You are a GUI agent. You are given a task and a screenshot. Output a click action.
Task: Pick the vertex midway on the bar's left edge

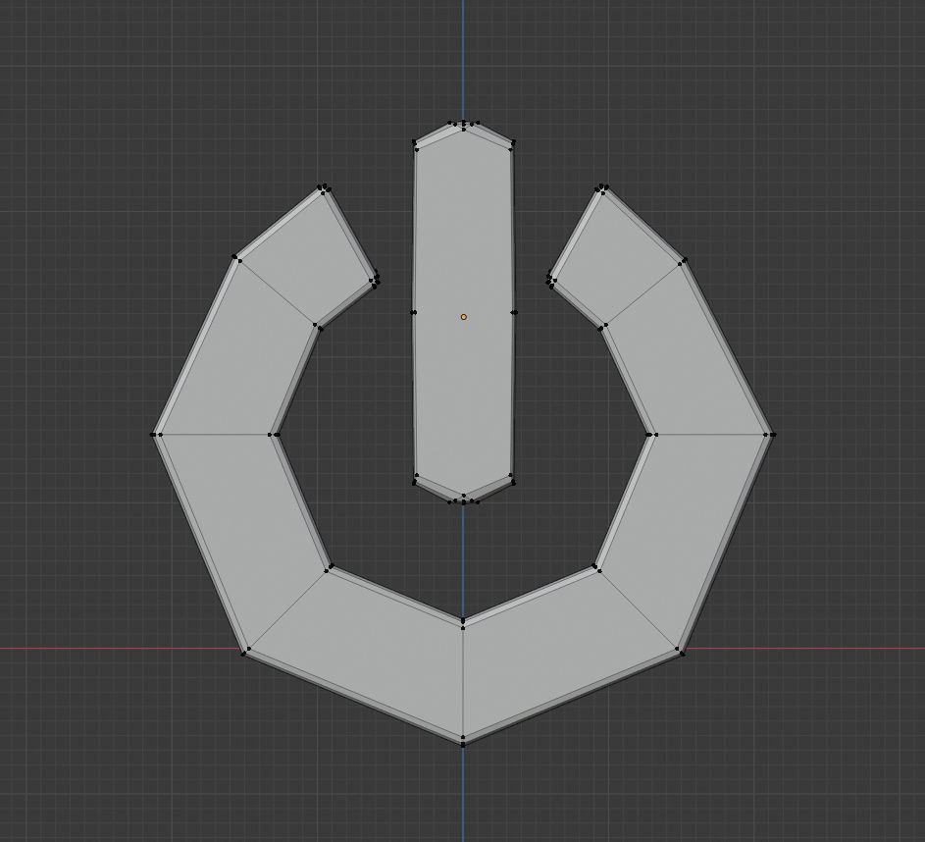tap(414, 312)
